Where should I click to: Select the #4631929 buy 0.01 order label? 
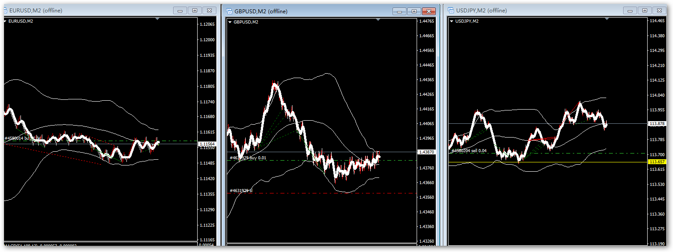(248, 157)
